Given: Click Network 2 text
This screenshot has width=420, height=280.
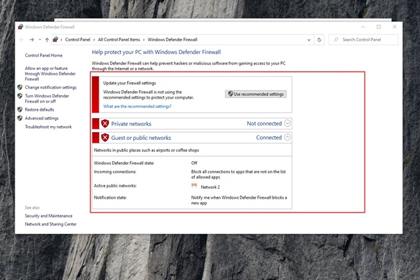Looking at the screenshot, I should [x=210, y=187].
